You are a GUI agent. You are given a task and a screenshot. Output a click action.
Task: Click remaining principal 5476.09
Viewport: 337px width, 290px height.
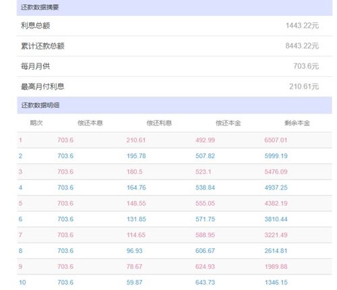click(x=276, y=172)
